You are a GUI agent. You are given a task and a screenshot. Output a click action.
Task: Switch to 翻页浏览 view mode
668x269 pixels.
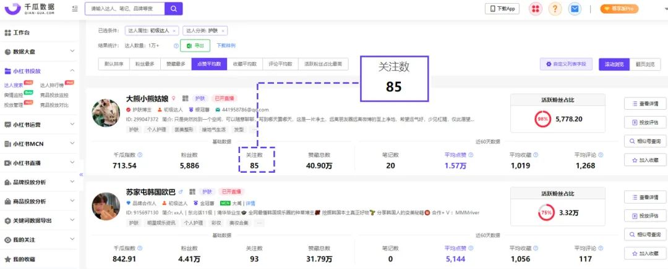click(645, 64)
